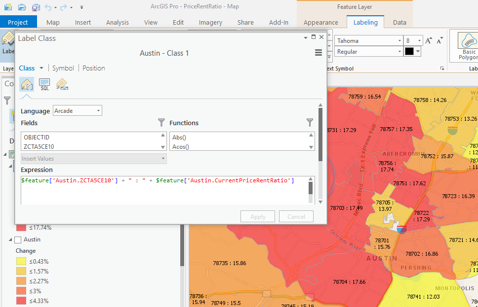478x307 pixels.
Task: Click the Change legend heading
Action: tap(26, 251)
